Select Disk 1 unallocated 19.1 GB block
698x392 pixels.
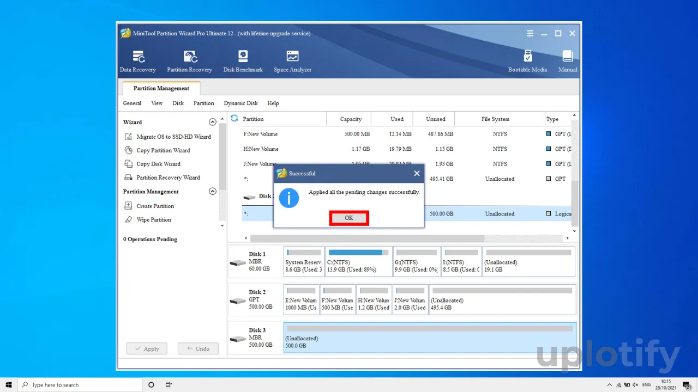528,261
